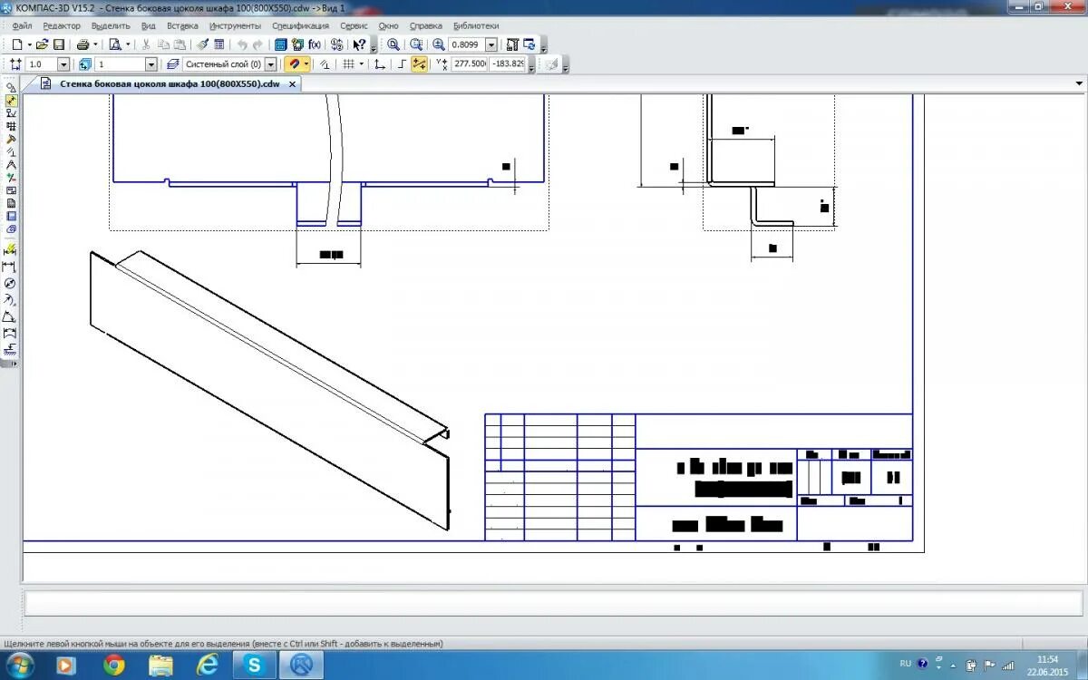Toggle the snap magnet button
1088x680 pixels.
click(x=295, y=64)
